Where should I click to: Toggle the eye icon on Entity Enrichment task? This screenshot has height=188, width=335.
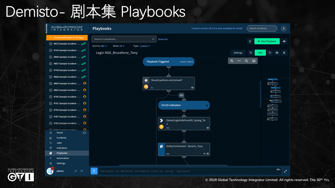(204, 154)
